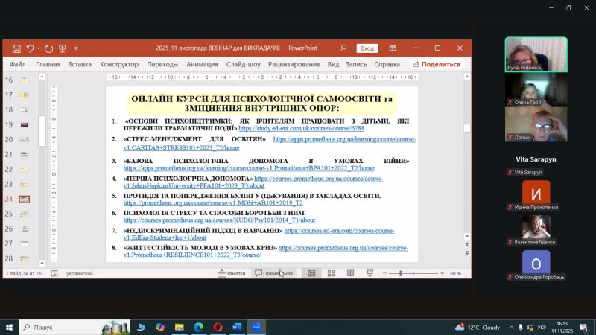
Task: Click the Поделиться share button
Action: 437,64
